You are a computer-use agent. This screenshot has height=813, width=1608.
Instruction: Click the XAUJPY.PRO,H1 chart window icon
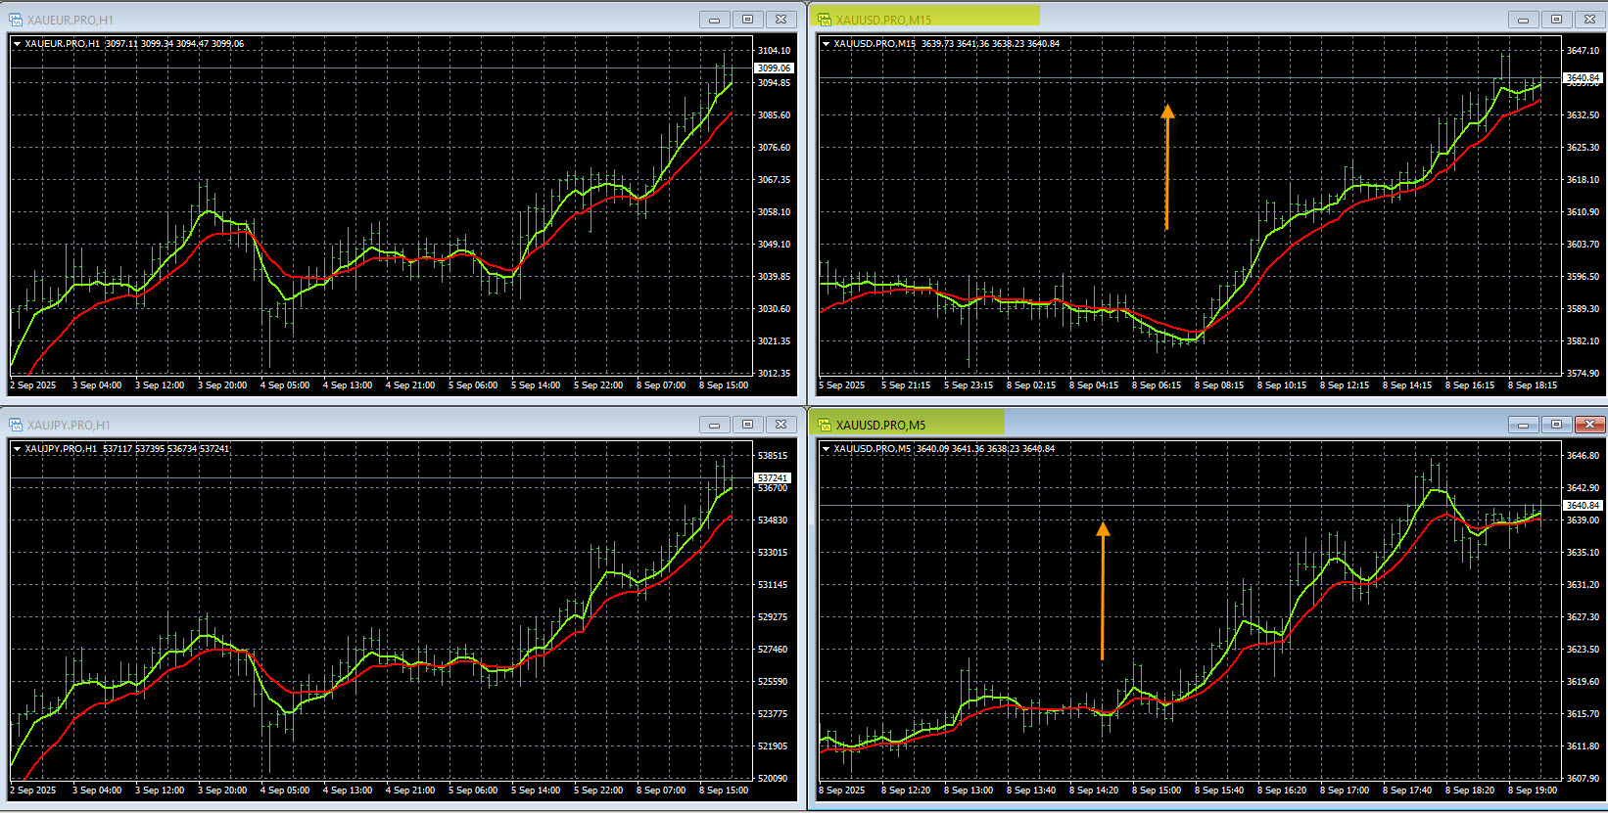[16, 425]
